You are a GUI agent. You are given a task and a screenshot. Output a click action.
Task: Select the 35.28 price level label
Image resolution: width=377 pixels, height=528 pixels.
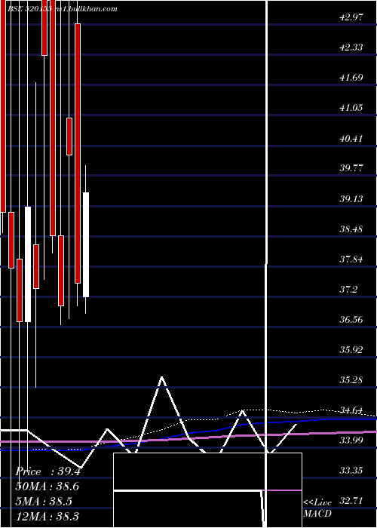352,380
